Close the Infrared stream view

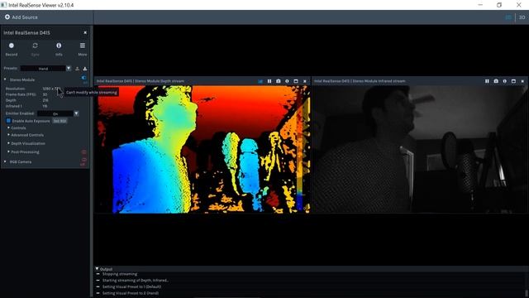point(522,81)
